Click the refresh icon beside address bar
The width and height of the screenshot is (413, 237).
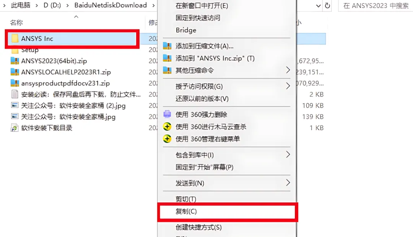click(x=327, y=5)
